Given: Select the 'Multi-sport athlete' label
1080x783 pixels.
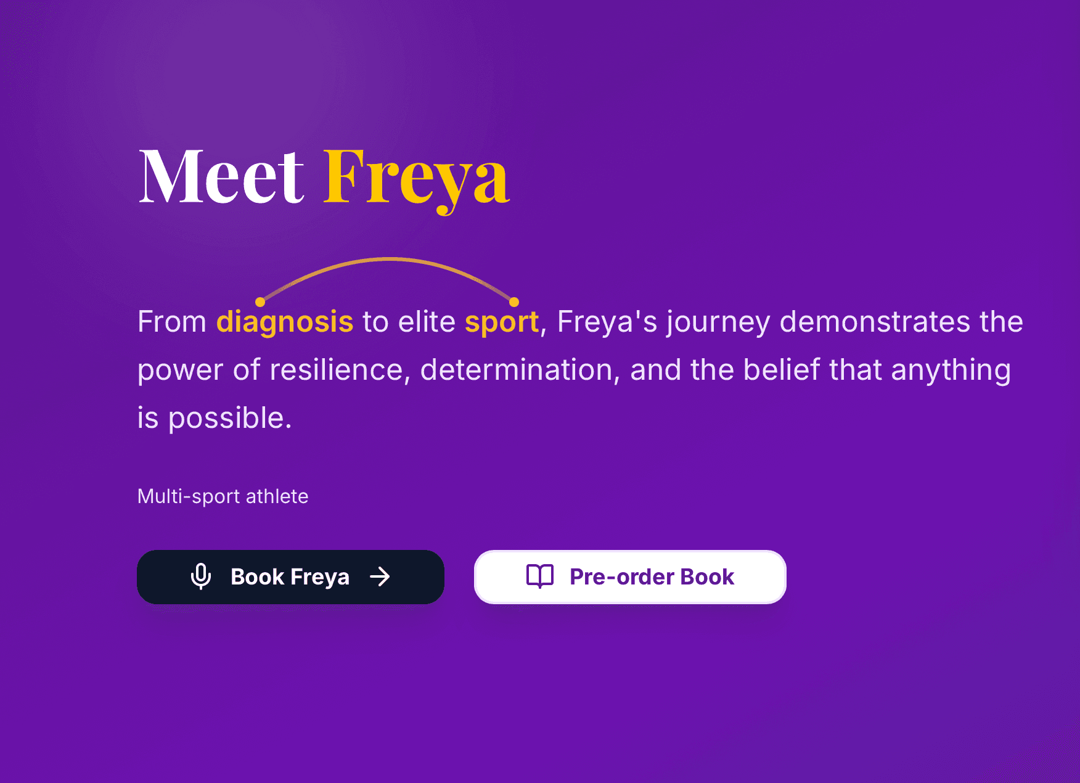Looking at the screenshot, I should 223,496.
